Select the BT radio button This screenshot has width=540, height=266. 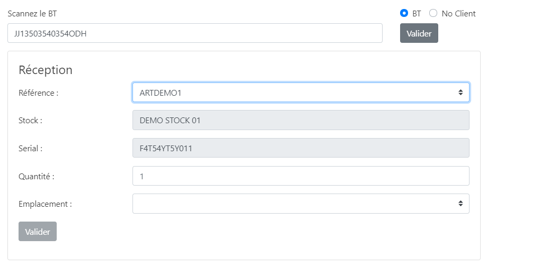click(x=404, y=13)
